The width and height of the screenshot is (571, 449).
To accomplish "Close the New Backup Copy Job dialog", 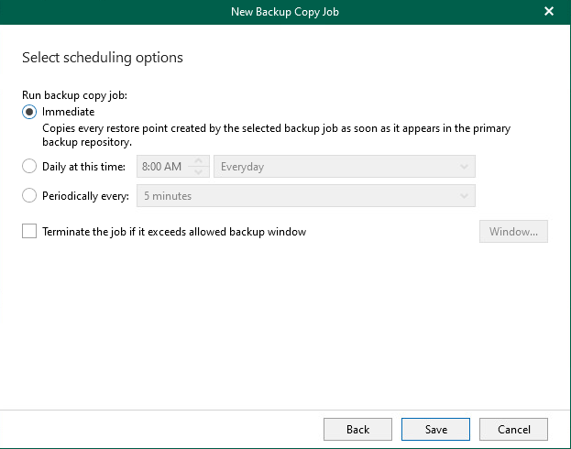I will pos(549,11).
